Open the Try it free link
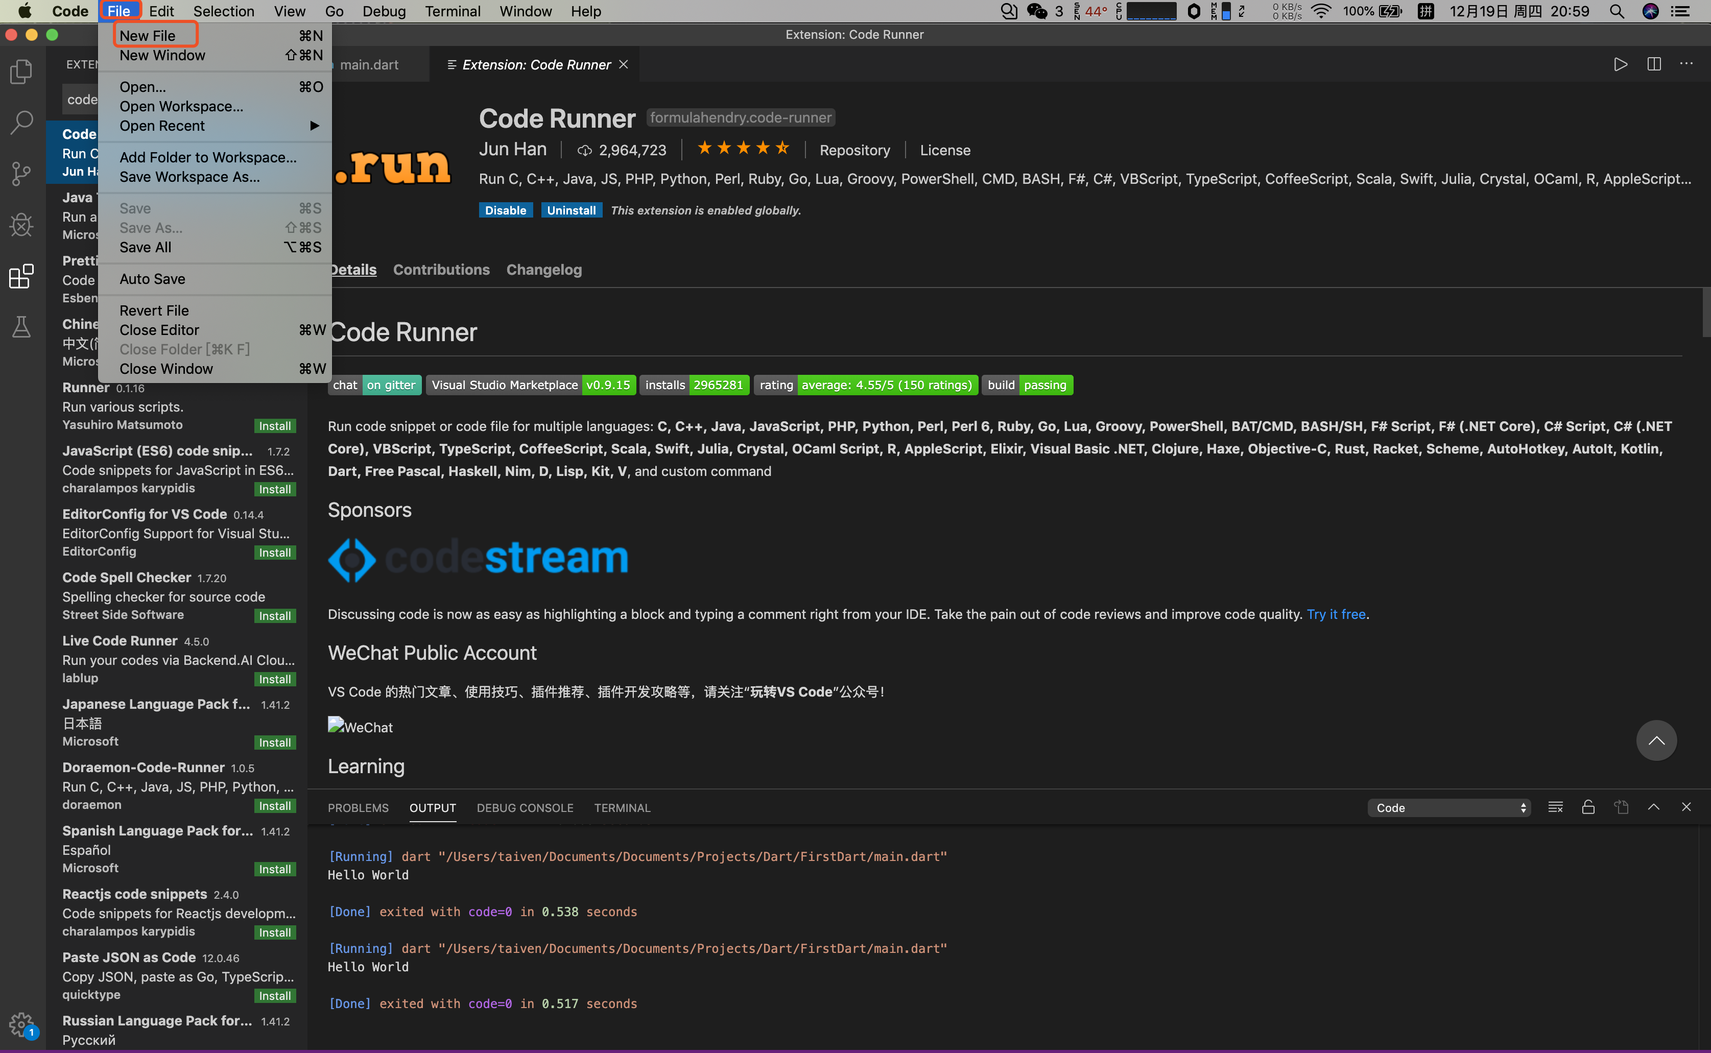 [1336, 614]
